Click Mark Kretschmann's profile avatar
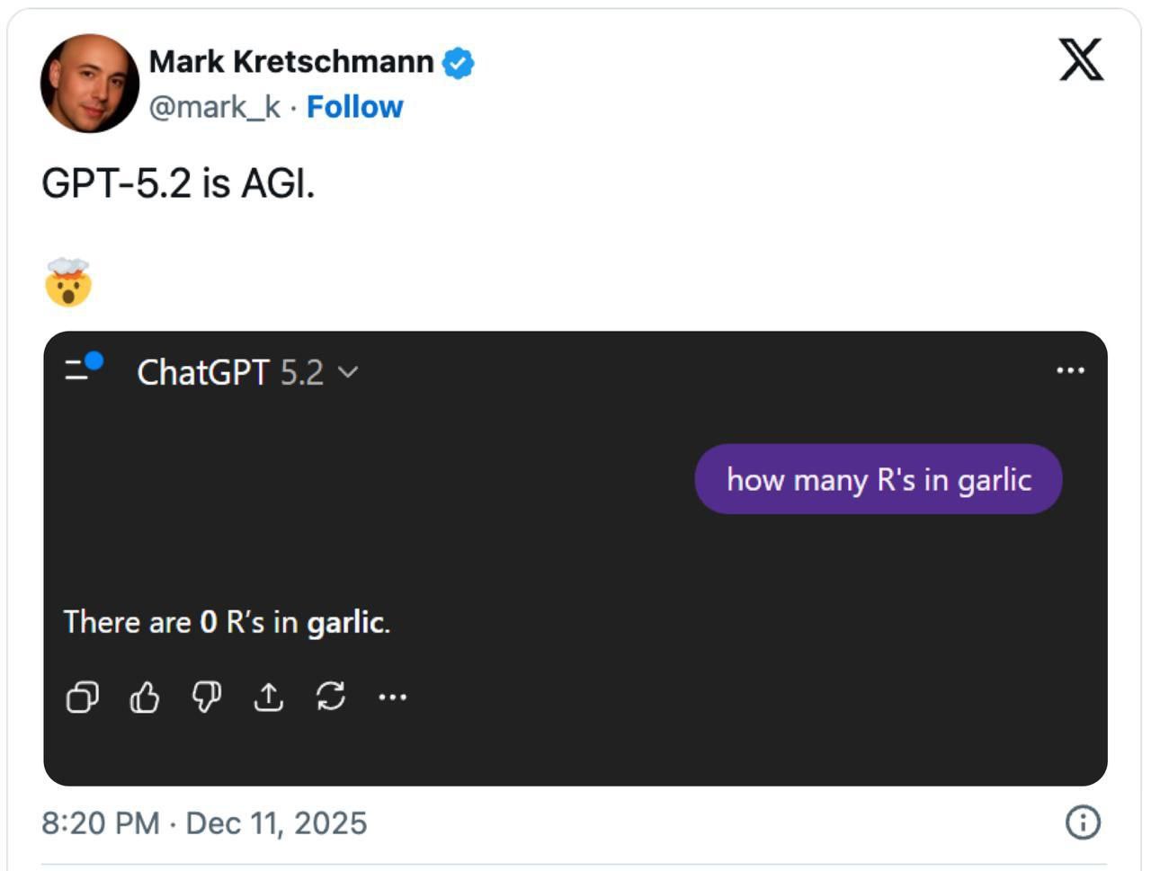1151x871 pixels. point(90,84)
